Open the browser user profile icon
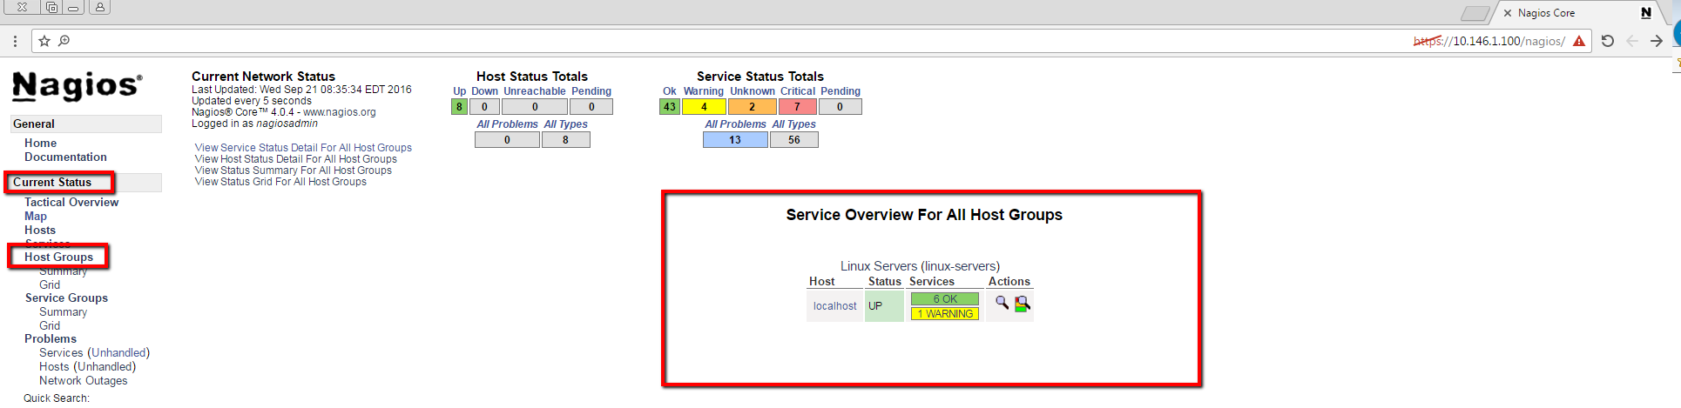The height and width of the screenshot is (408, 1681). pyautogui.click(x=100, y=8)
